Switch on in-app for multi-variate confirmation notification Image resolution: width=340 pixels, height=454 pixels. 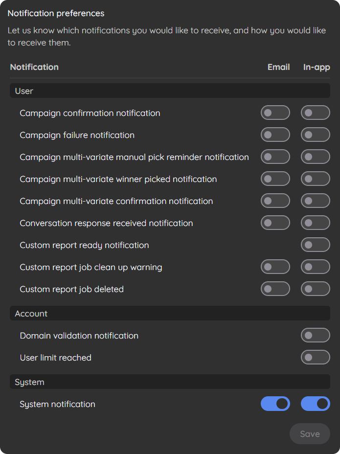tap(316, 201)
